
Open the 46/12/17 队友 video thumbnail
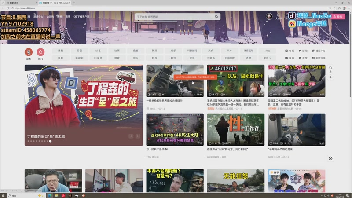[x=236, y=81]
